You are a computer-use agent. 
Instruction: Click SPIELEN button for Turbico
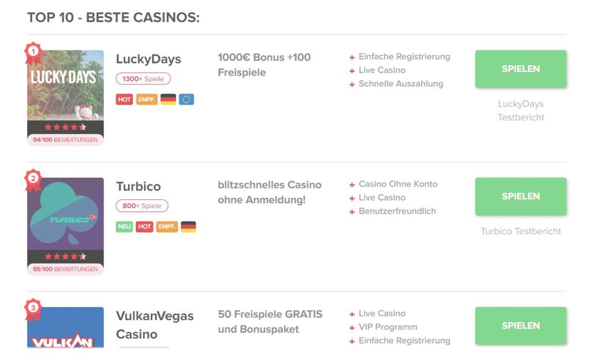point(521,196)
